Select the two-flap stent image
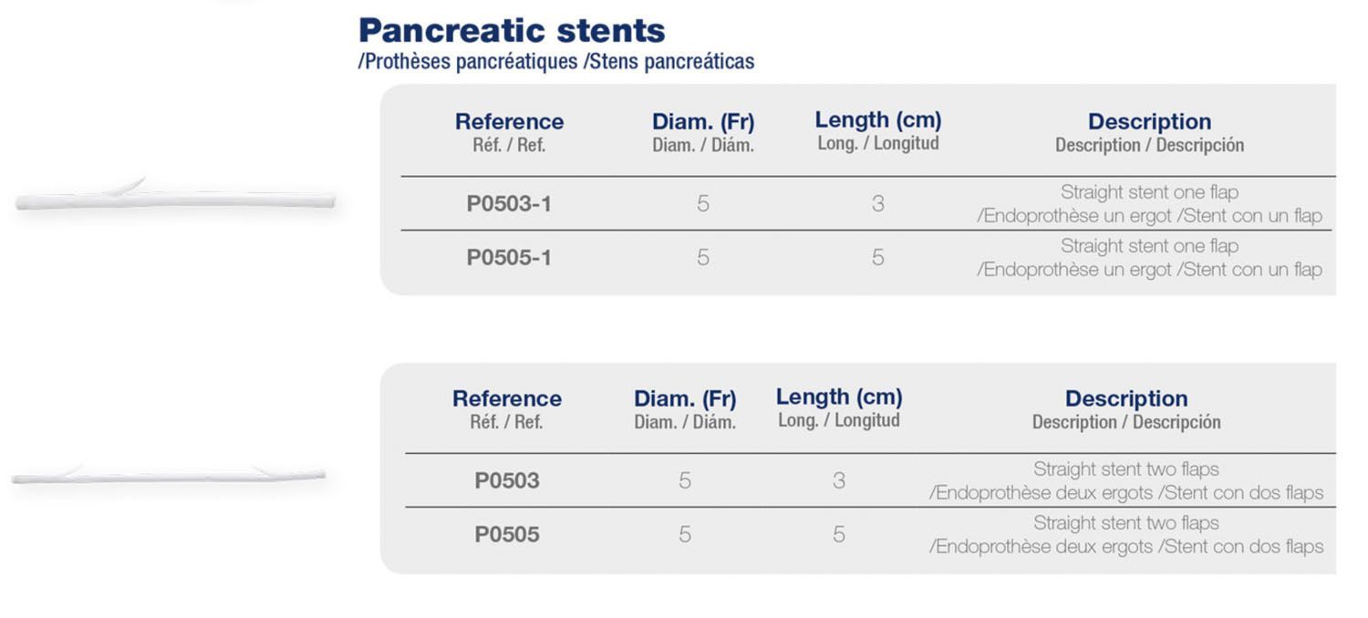 click(169, 475)
